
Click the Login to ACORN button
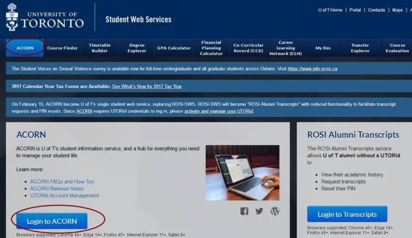tap(52, 221)
